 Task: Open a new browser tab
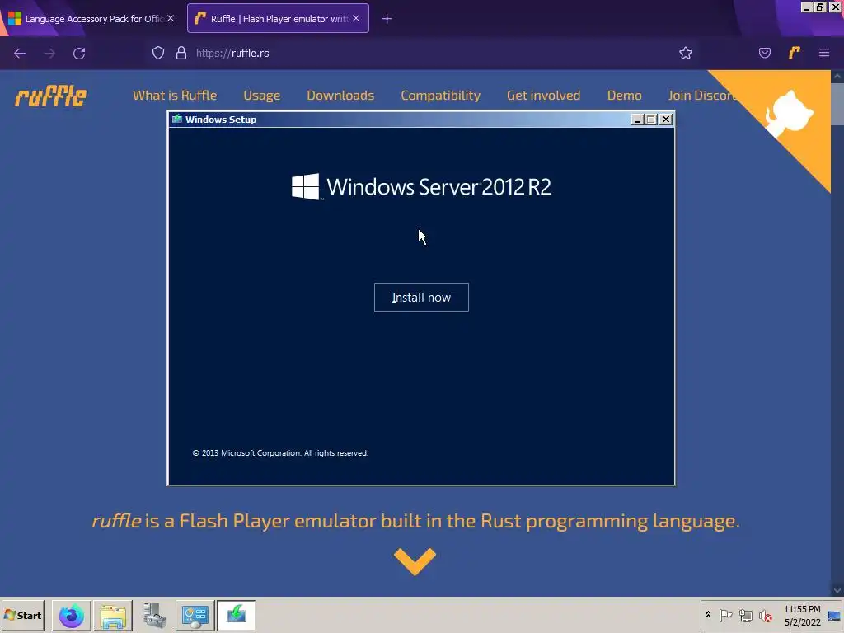[387, 19]
